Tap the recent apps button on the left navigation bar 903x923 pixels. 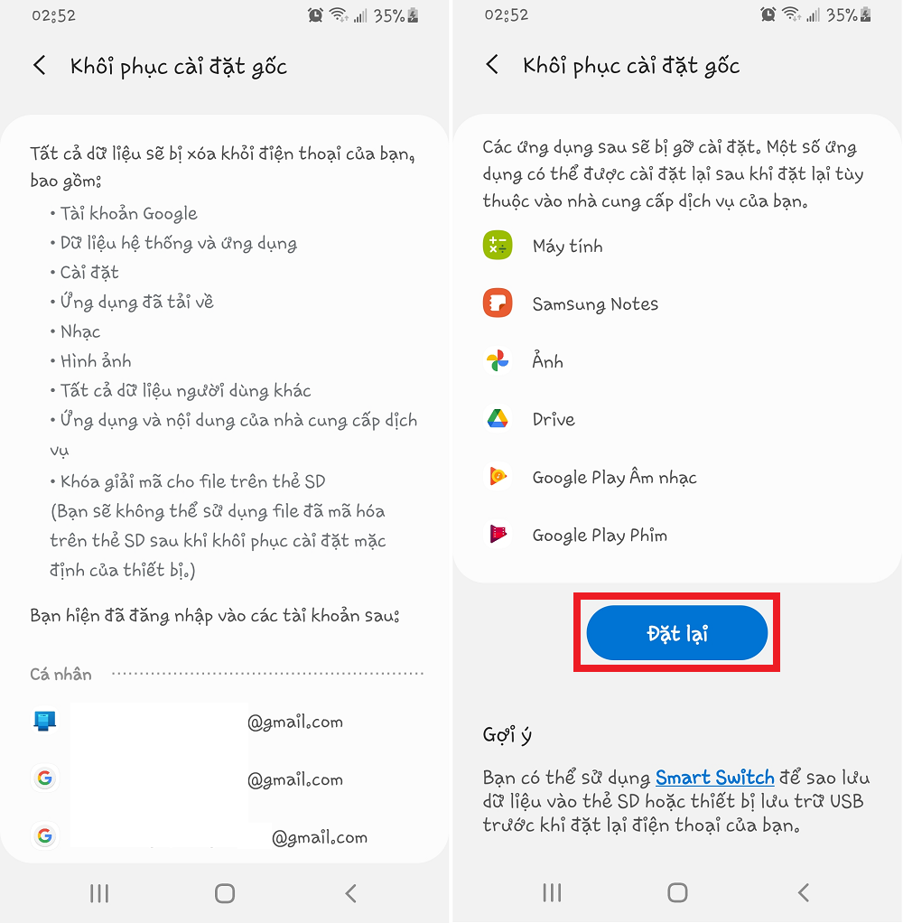99,893
